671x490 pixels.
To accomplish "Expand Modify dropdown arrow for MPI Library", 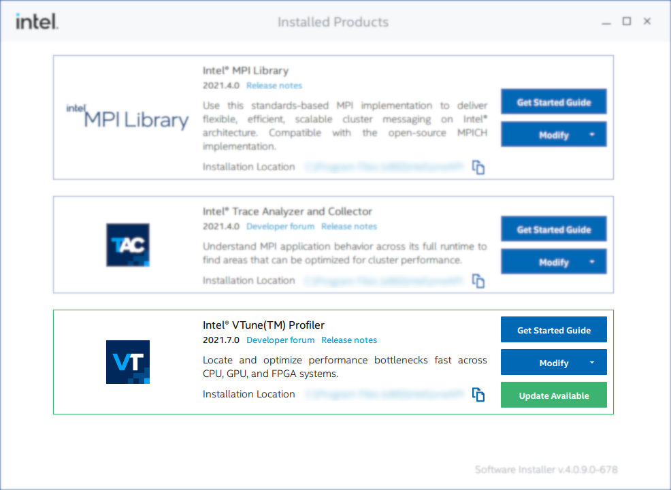I will (592, 134).
